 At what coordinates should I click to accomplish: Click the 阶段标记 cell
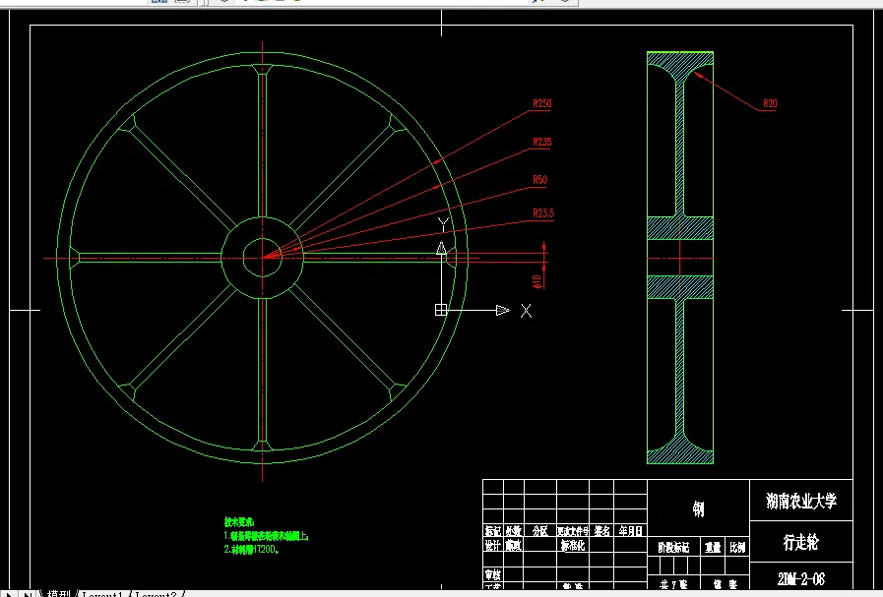coord(673,548)
